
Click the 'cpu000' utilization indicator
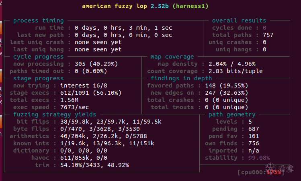(x=261, y=172)
